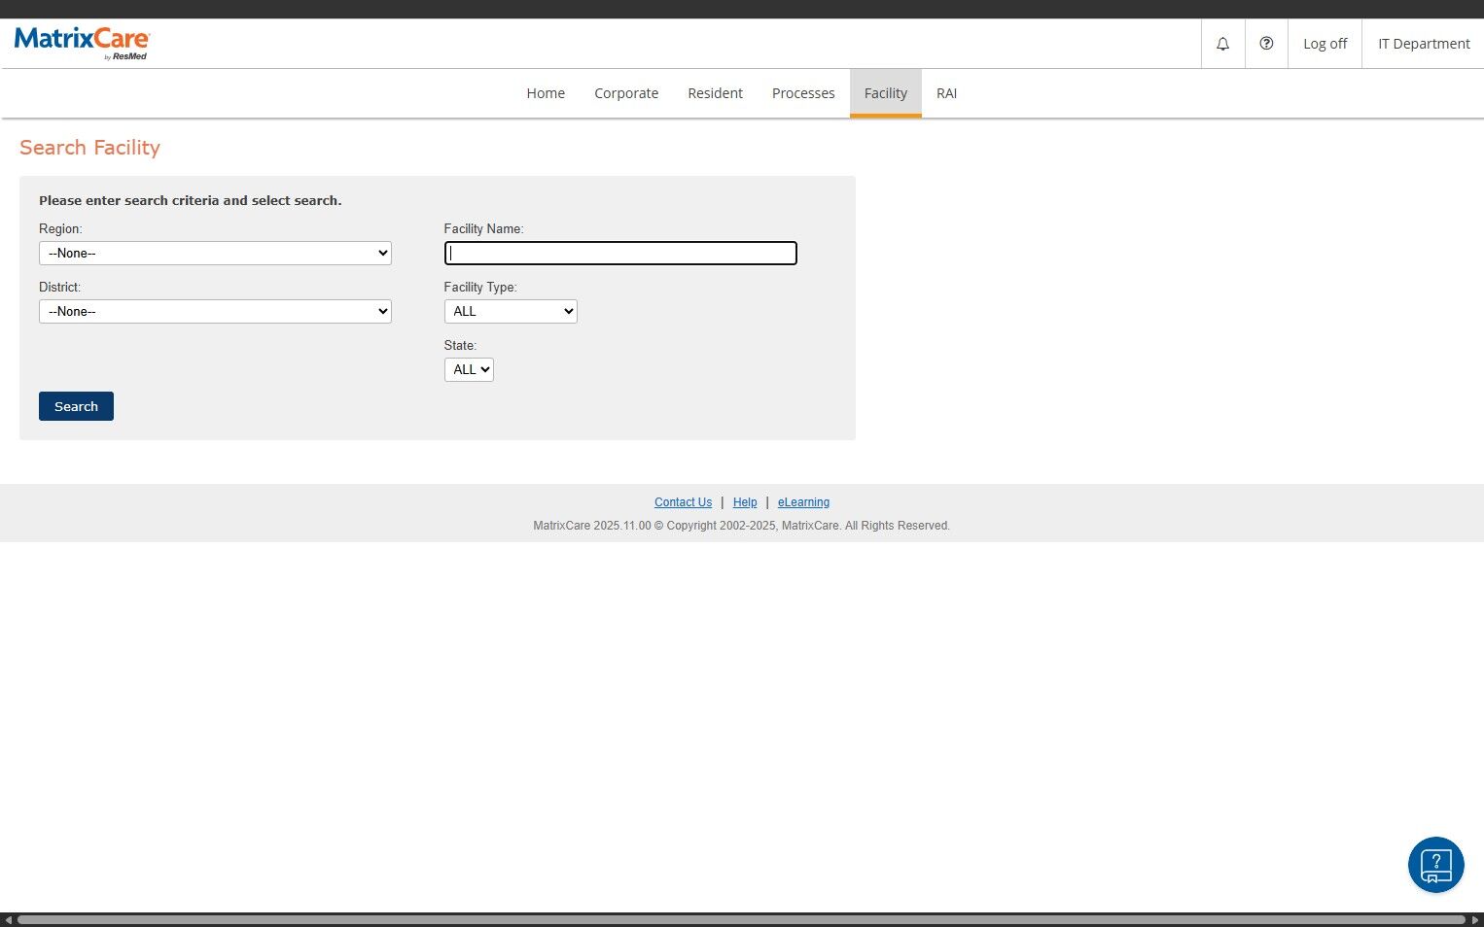1484x927 pixels.
Task: Click the MatrixCare copyright text
Action: (x=741, y=526)
